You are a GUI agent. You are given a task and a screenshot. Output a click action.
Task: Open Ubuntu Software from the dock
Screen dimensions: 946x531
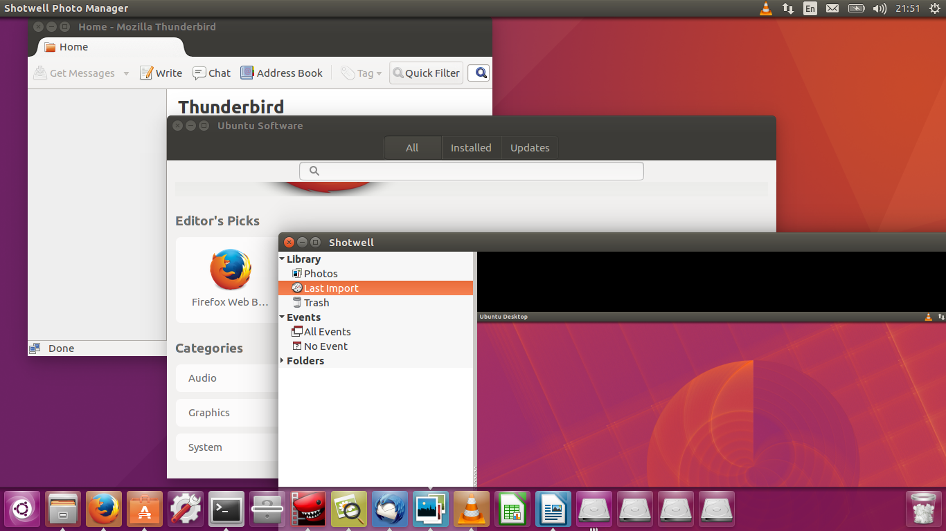click(x=145, y=510)
